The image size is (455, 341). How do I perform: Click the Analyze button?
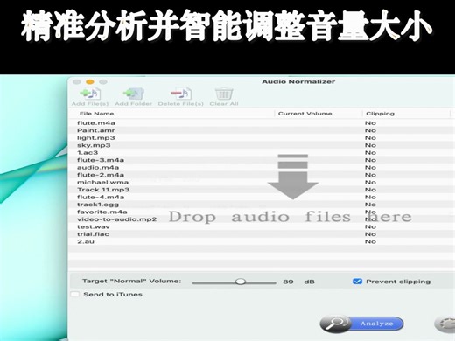click(x=362, y=324)
